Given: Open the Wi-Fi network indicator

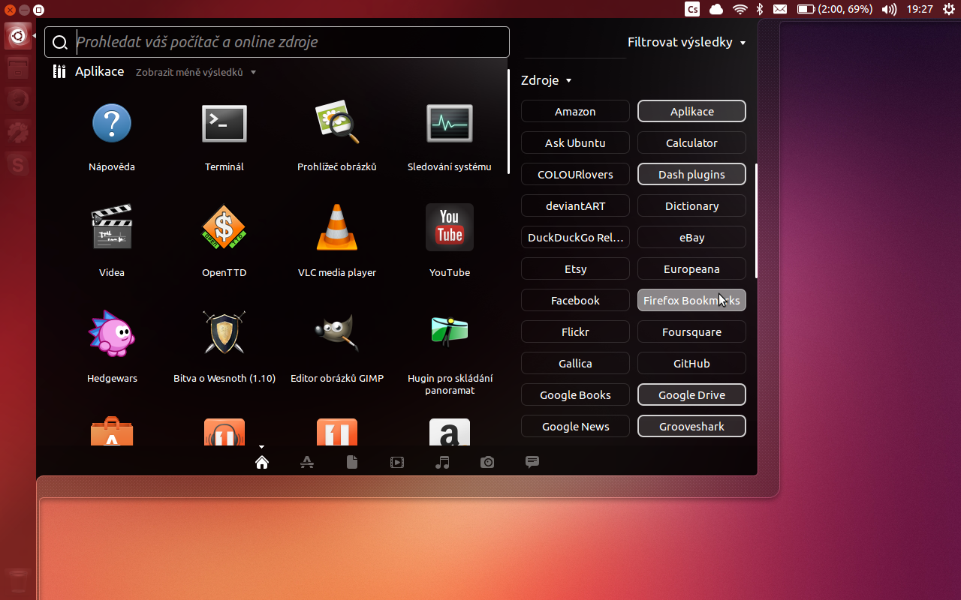Looking at the screenshot, I should coord(740,9).
